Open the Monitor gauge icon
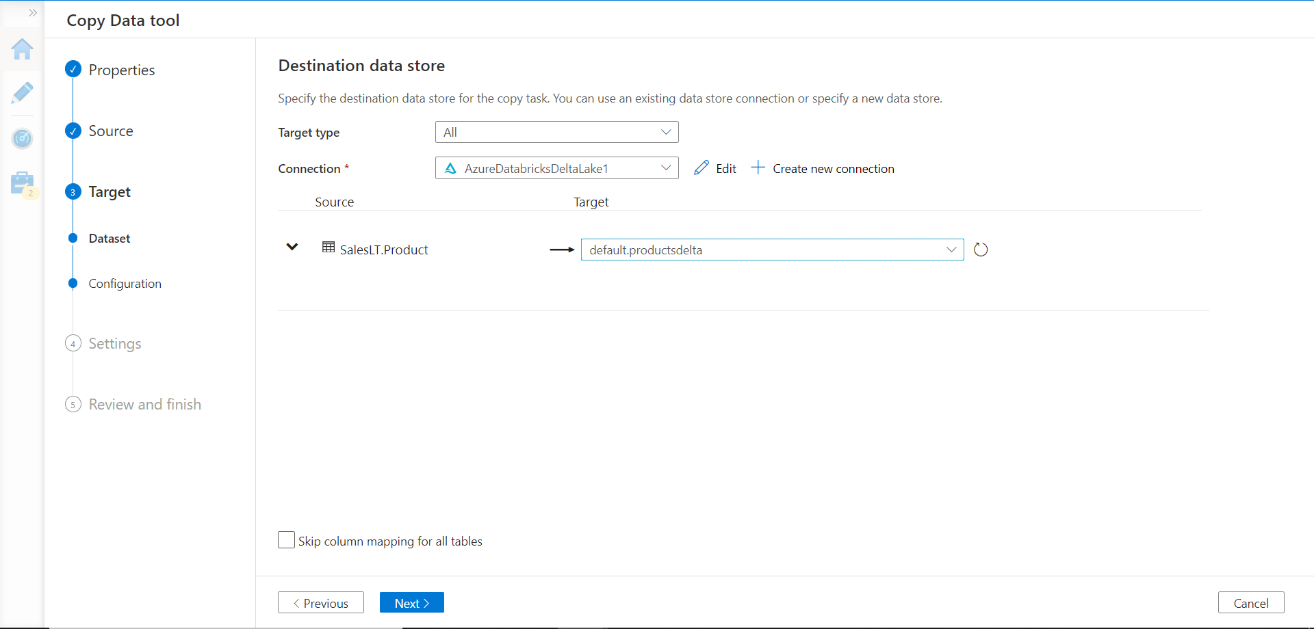 22,139
